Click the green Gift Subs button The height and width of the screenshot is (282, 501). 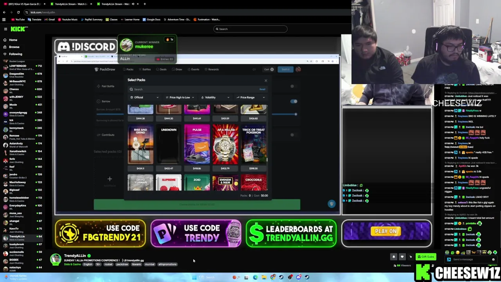click(x=425, y=257)
